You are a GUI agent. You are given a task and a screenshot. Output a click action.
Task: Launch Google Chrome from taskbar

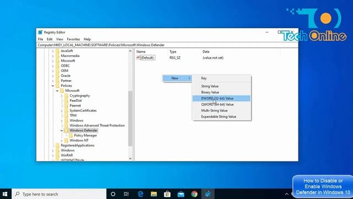pos(194,194)
